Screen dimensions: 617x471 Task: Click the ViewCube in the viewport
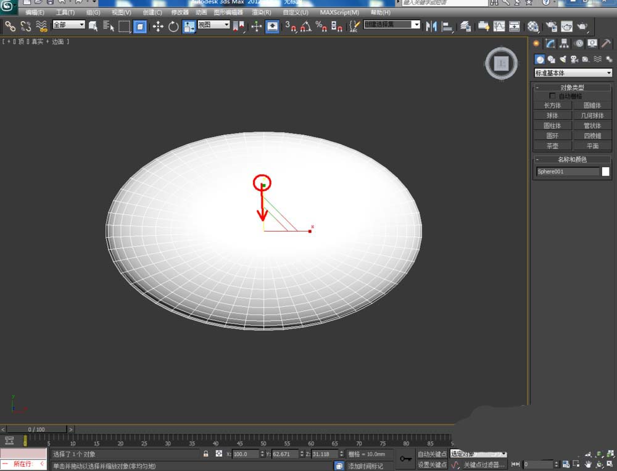tap(502, 63)
